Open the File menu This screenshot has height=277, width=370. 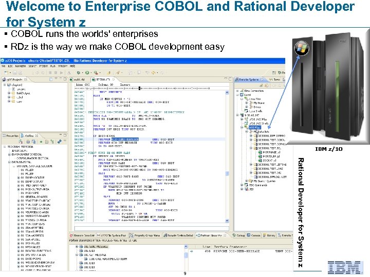(3, 66)
